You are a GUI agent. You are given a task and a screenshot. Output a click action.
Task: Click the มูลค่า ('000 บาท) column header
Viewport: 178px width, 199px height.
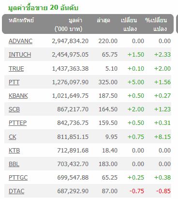(69, 25)
